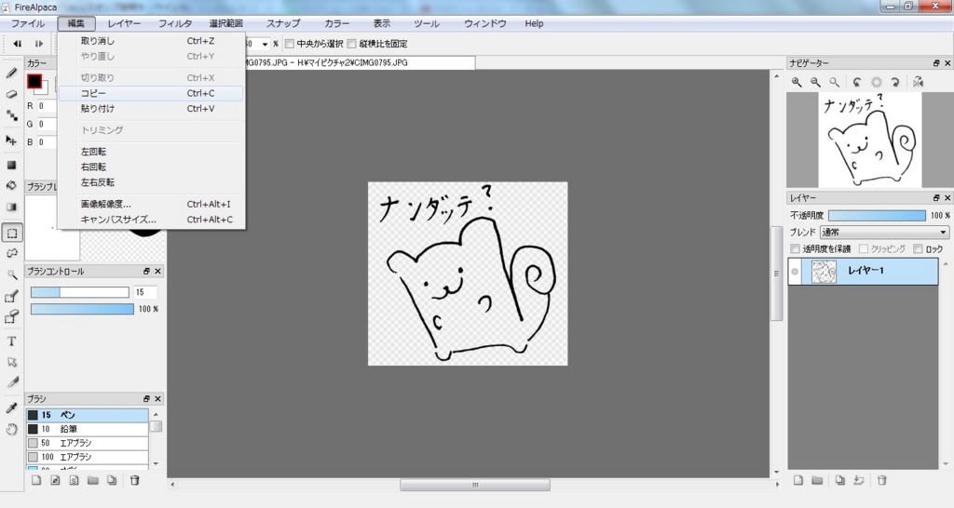Toggle 透明度を保護 checkbox
The image size is (954, 508).
coord(795,248)
